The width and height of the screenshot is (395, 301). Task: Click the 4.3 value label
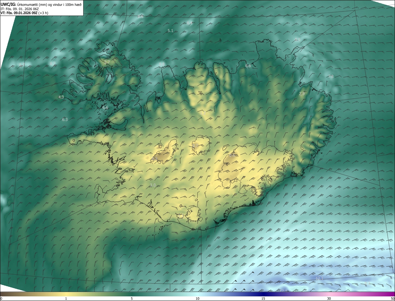tap(61, 97)
